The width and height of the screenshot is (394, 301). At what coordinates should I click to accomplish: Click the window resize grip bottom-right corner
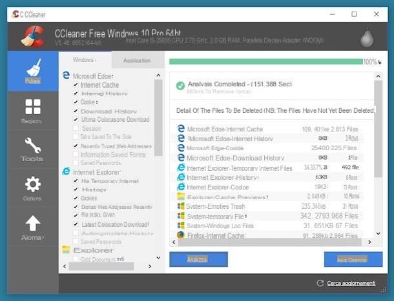[384, 290]
